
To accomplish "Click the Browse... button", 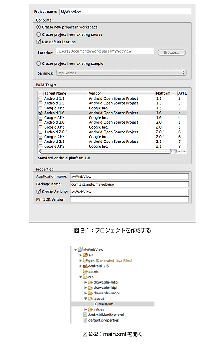I will pos(171,53).
